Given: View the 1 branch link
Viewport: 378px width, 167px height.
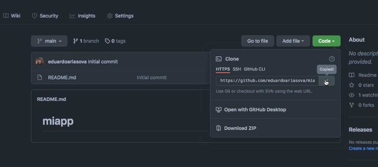Looking at the screenshot, I should [x=86, y=41].
